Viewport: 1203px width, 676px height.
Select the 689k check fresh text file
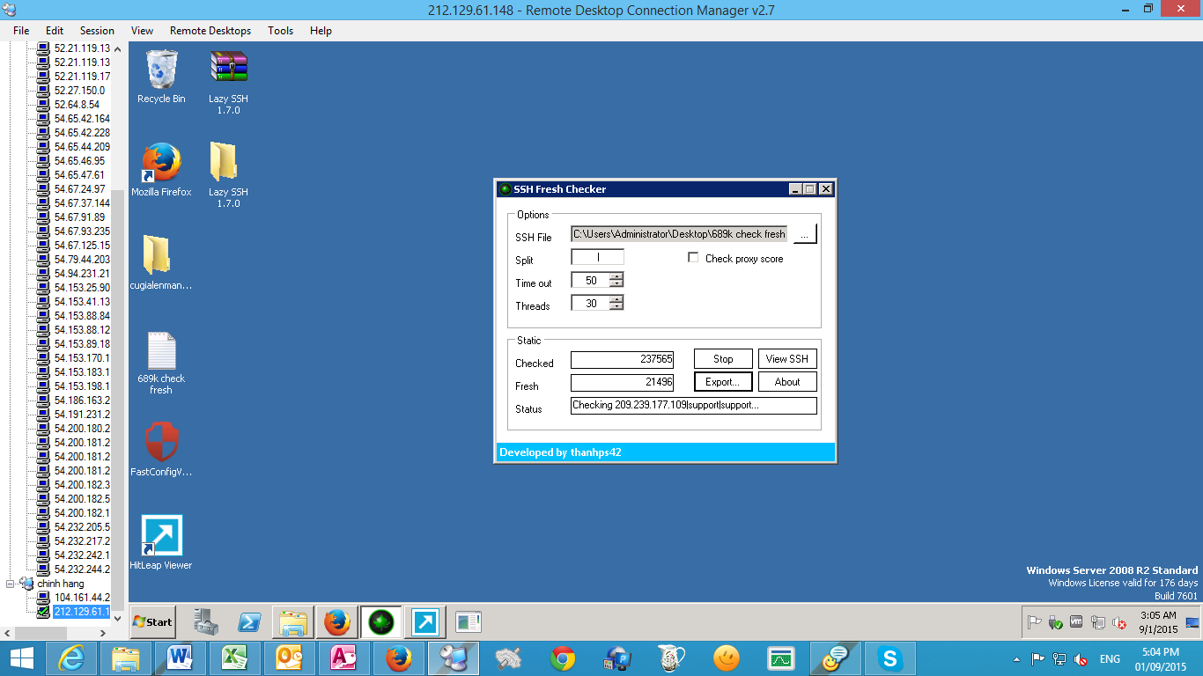pyautogui.click(x=161, y=352)
